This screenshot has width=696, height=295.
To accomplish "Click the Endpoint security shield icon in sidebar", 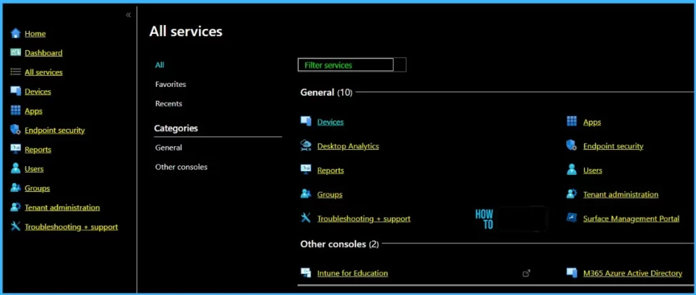I will point(16,130).
